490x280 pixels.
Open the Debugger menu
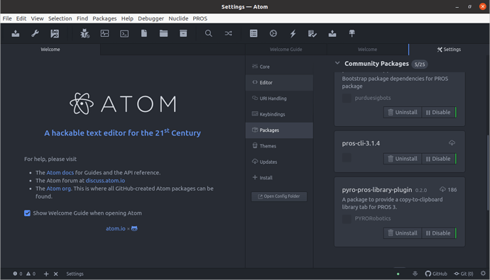(151, 18)
